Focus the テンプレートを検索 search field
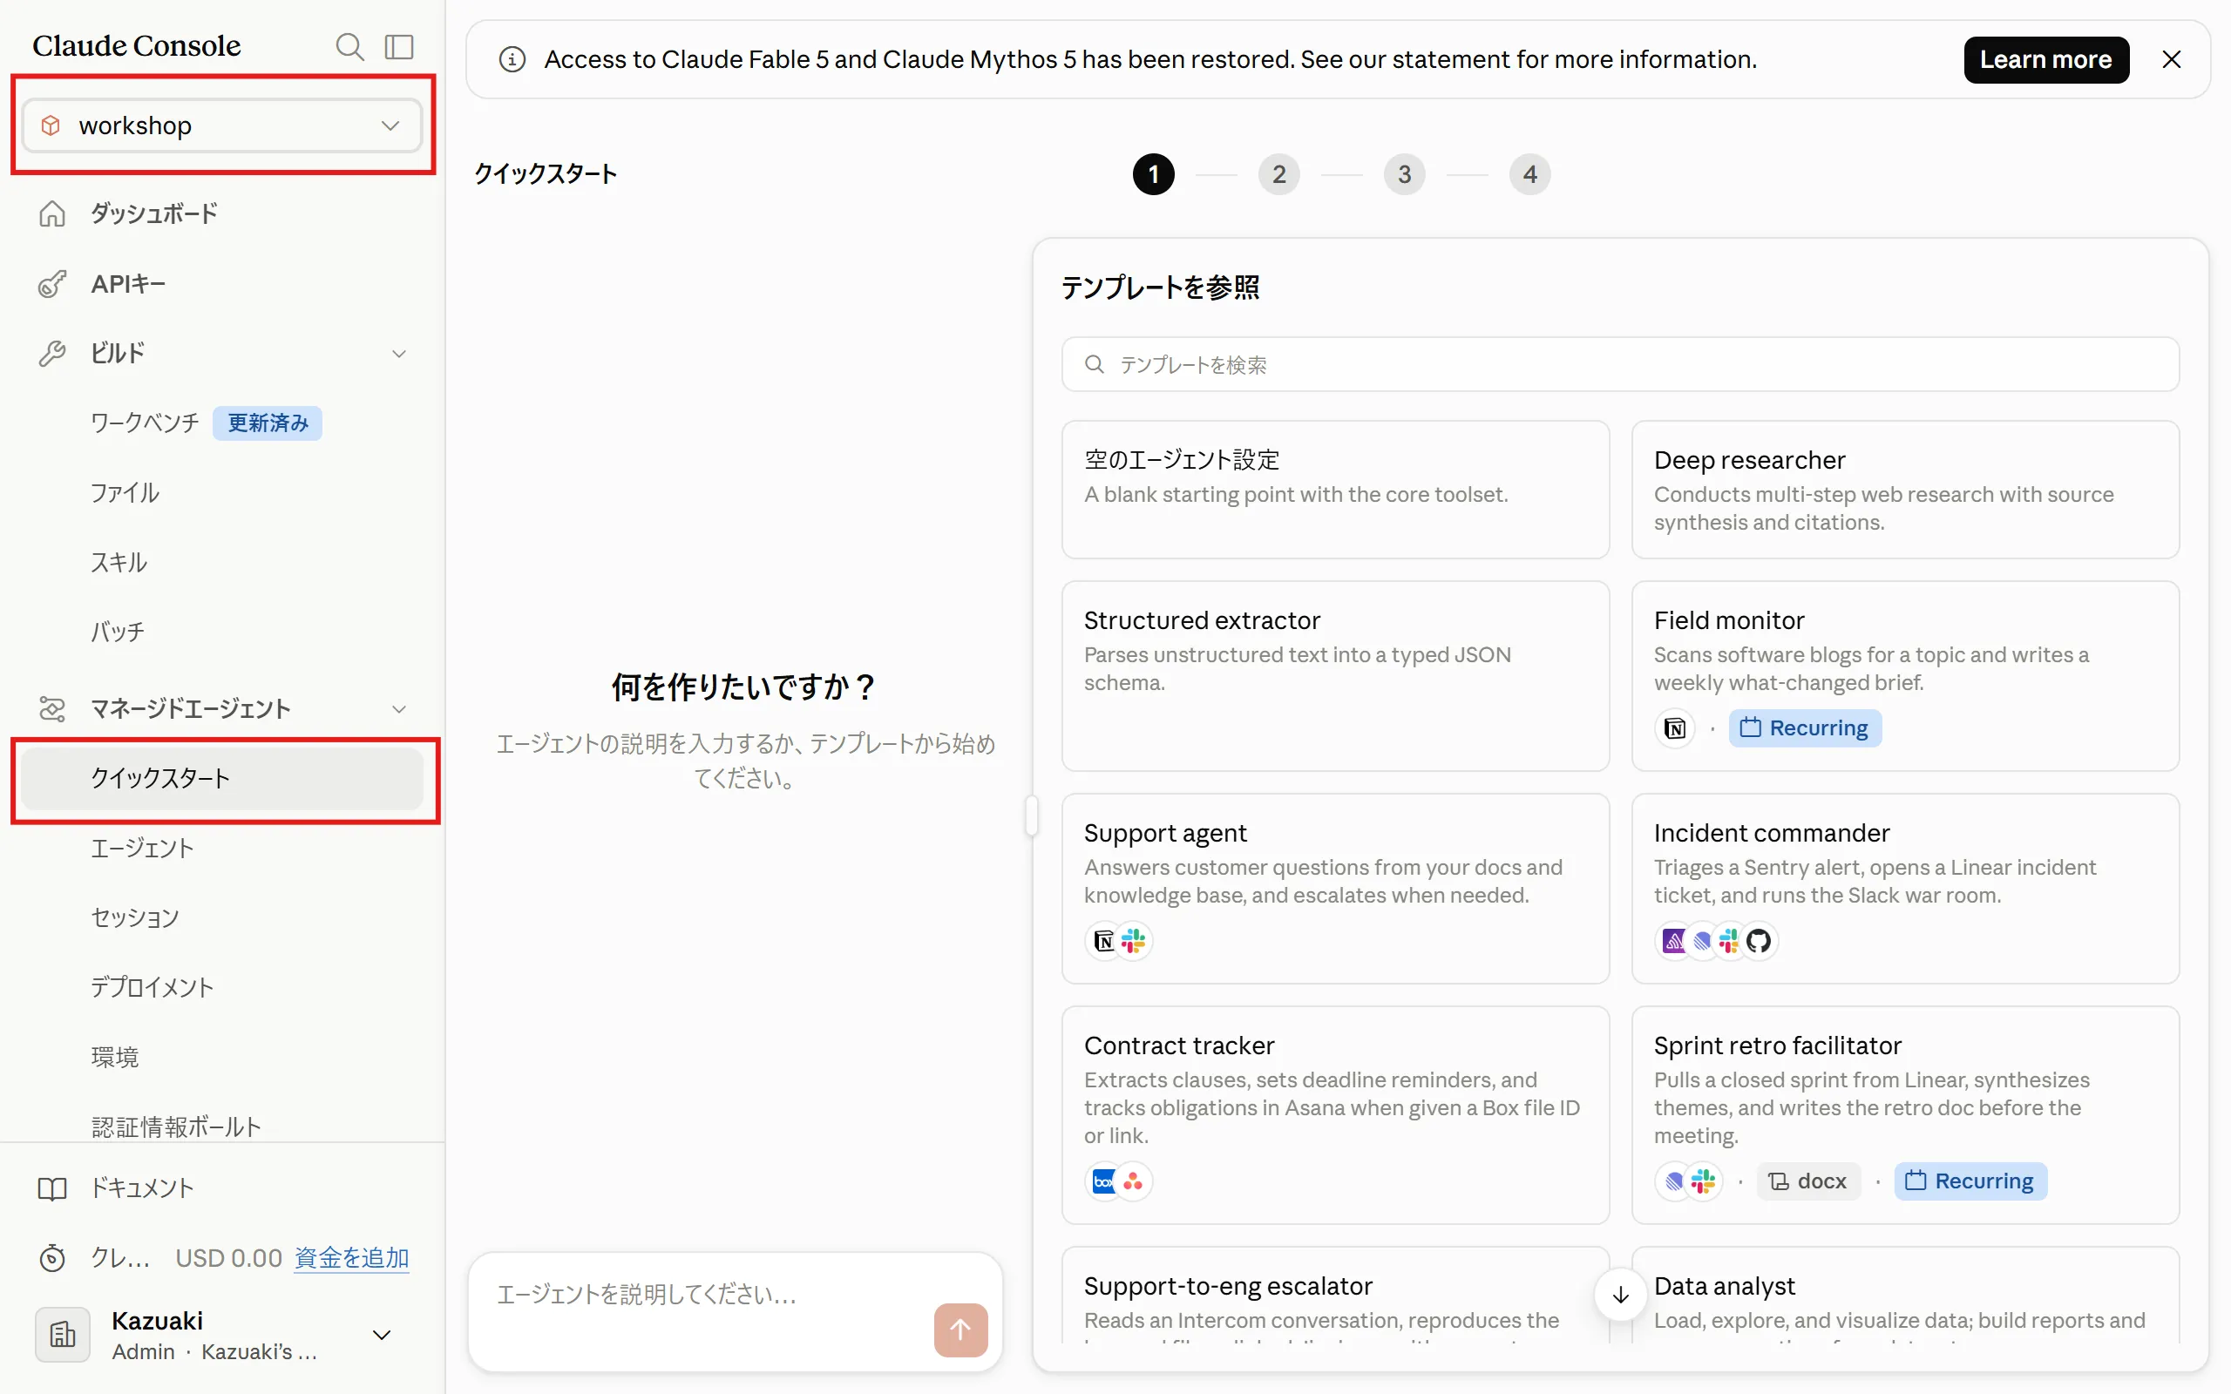Screen dimensions: 2231x1394 click(x=1620, y=365)
